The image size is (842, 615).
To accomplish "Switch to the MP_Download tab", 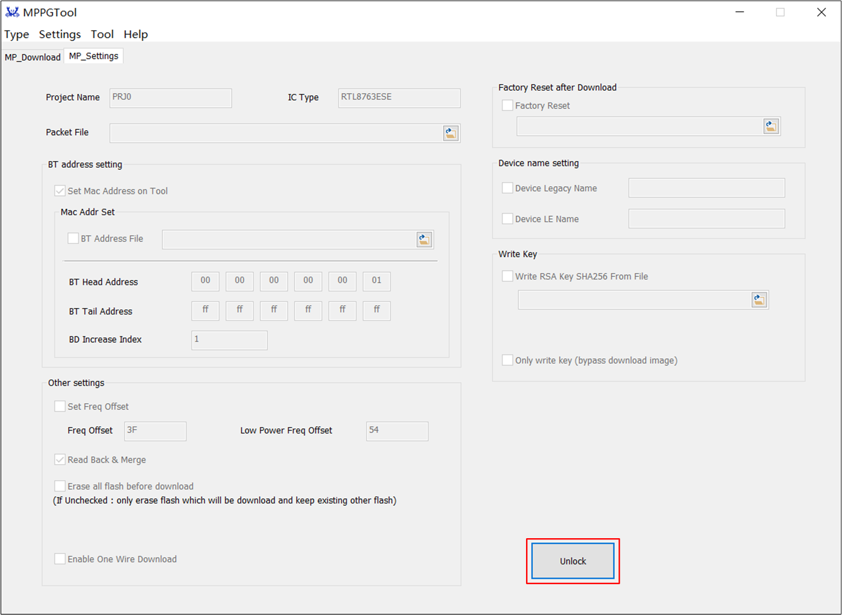I will (x=32, y=57).
